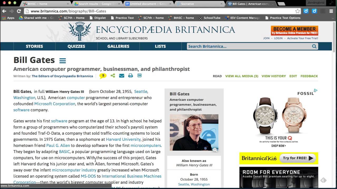Bookmark this page with the star icon
The height and width of the screenshot is (189, 337).
click(x=297, y=11)
